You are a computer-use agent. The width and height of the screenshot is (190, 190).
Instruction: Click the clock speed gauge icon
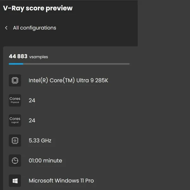pos(15,140)
